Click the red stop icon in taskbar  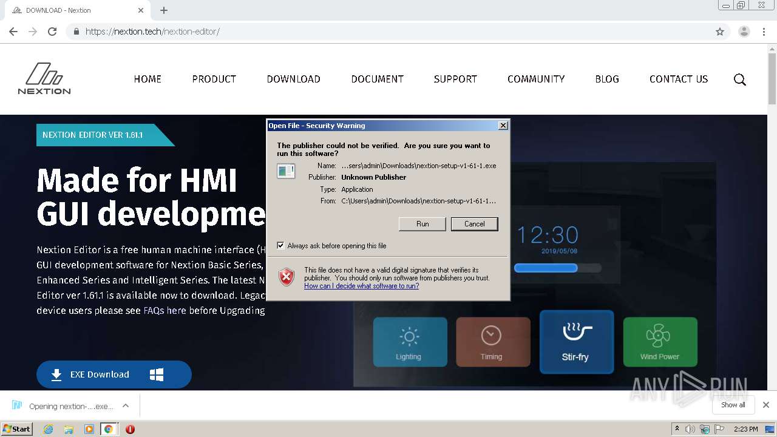click(x=130, y=429)
